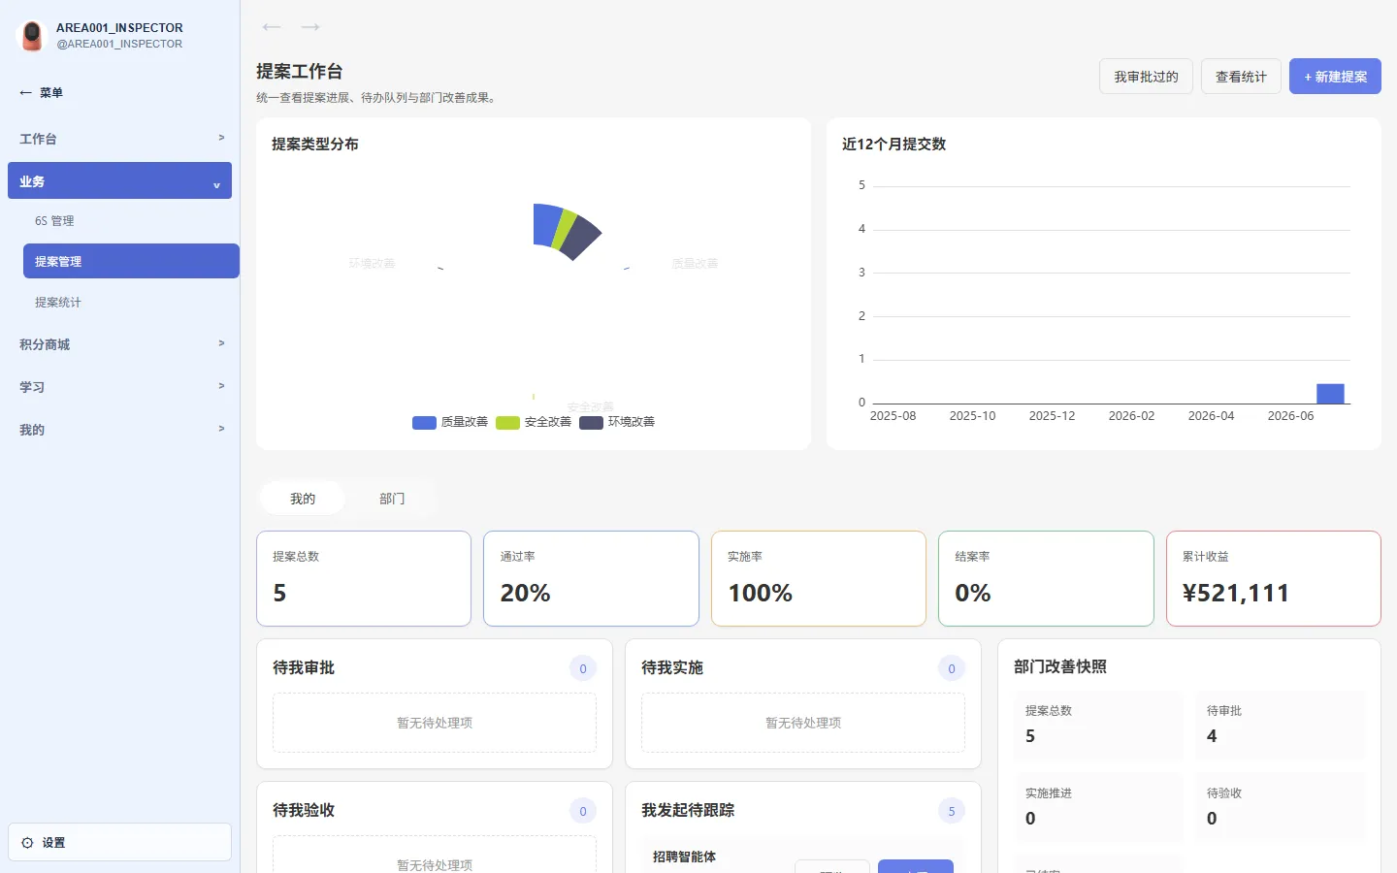Click the 2025-08 axis label
1397x873 pixels.
893,416
